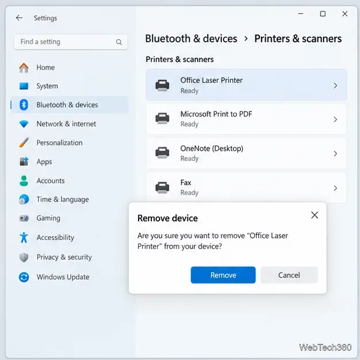Open System settings page
Image resolution: width=360 pixels, height=360 pixels.
[70, 86]
